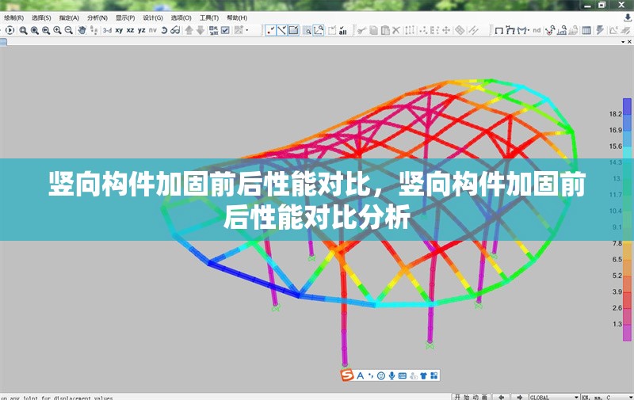Click the left arrow step button
Image resolution: width=634 pixels, height=400 pixels.
coord(502,397)
